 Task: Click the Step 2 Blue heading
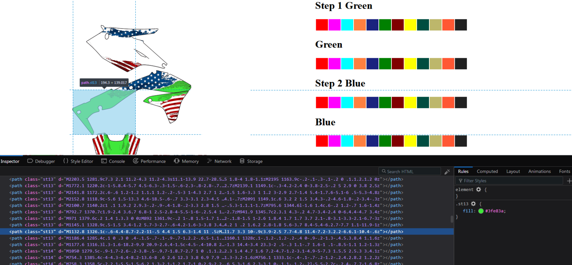coord(340,83)
